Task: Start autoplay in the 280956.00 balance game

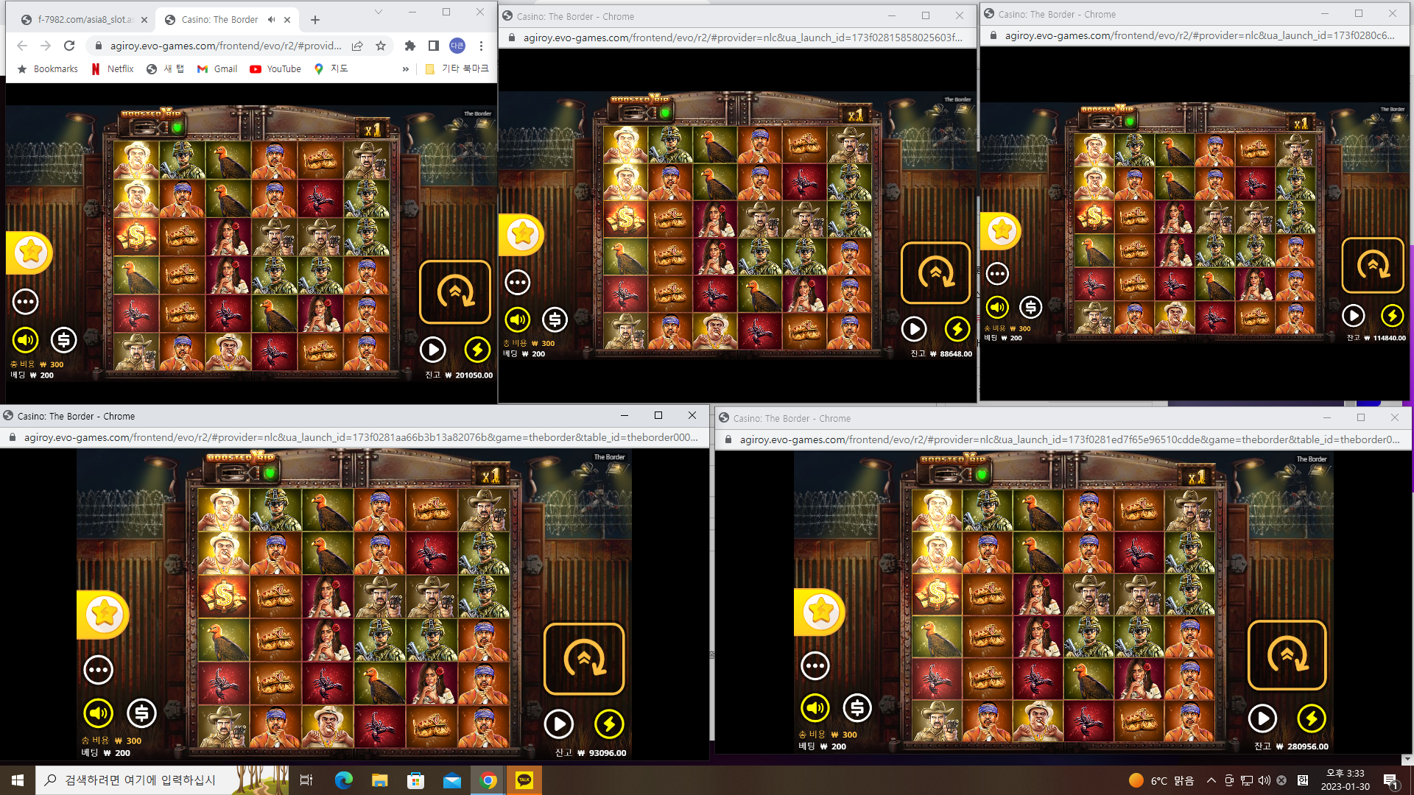Action: click(1263, 718)
